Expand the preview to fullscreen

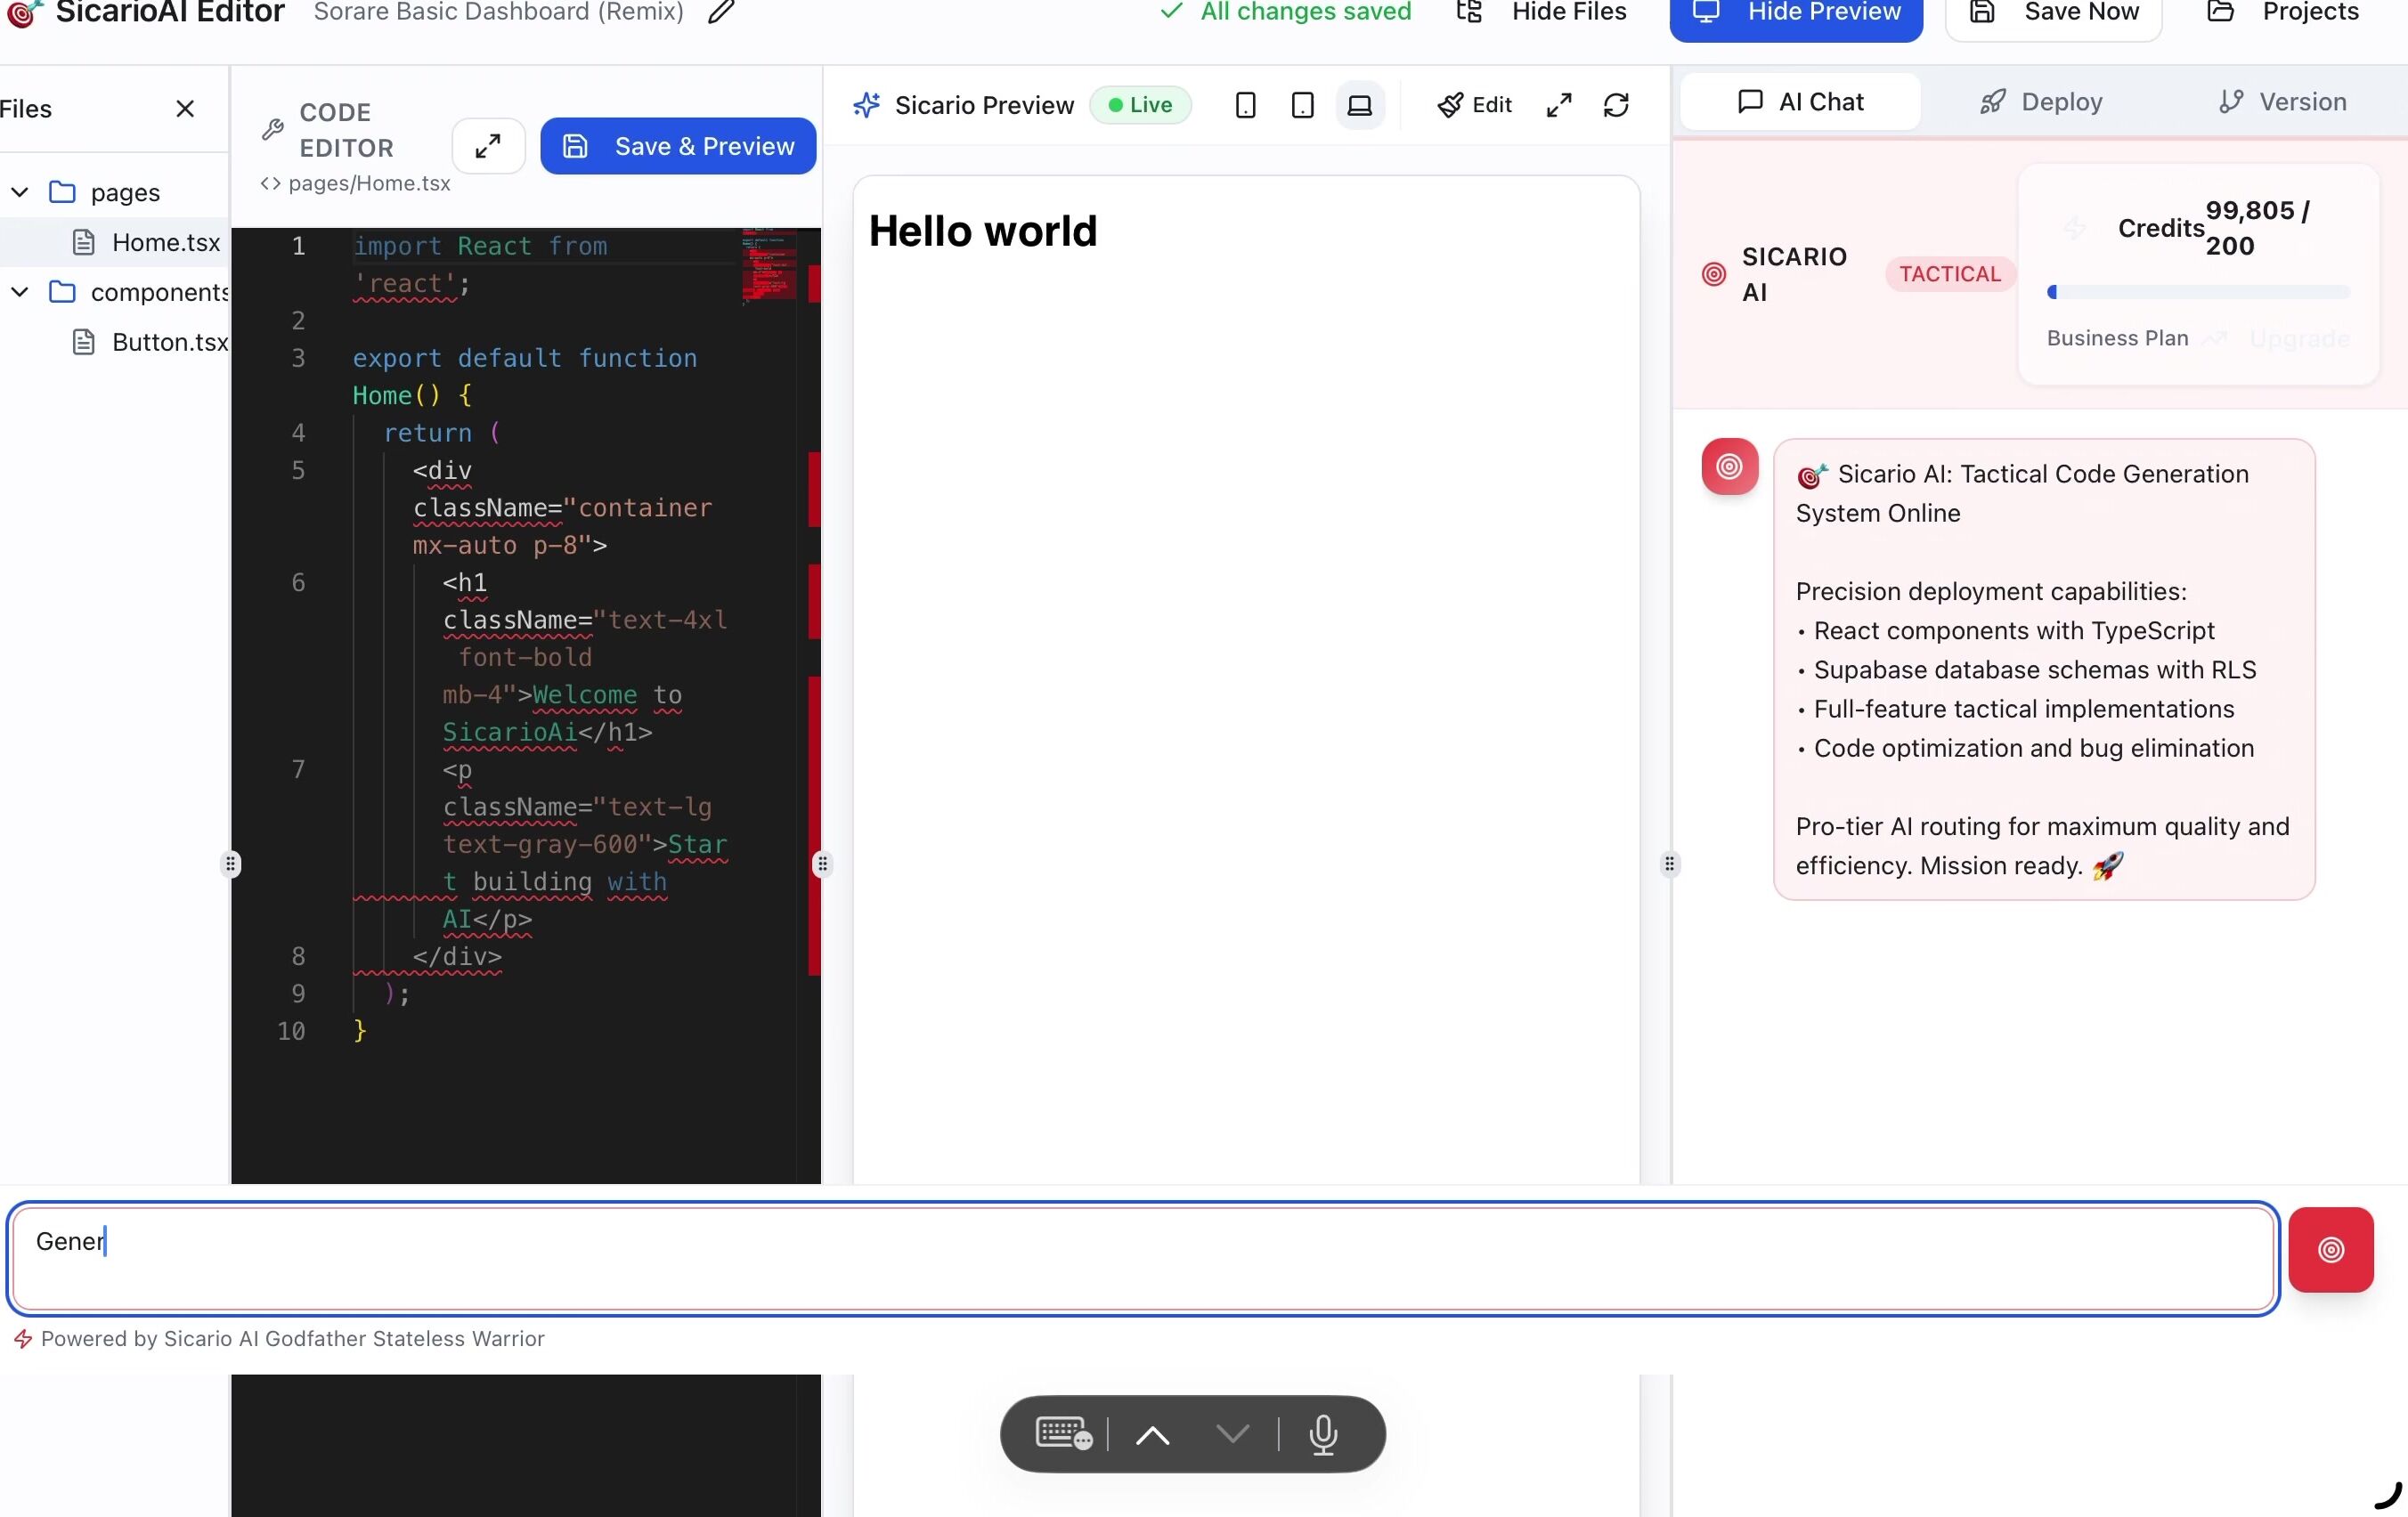tap(1558, 105)
